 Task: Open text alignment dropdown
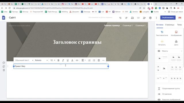tap(84, 60)
